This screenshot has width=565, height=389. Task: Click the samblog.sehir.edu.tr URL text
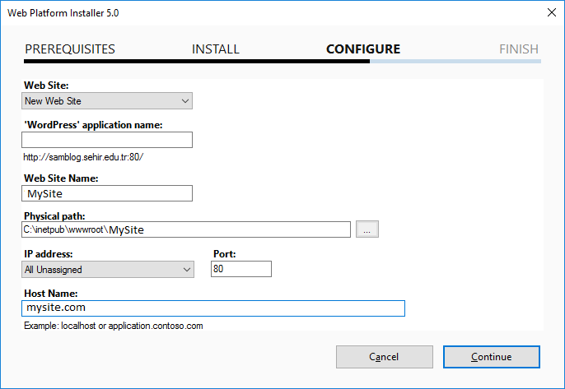tap(83, 157)
